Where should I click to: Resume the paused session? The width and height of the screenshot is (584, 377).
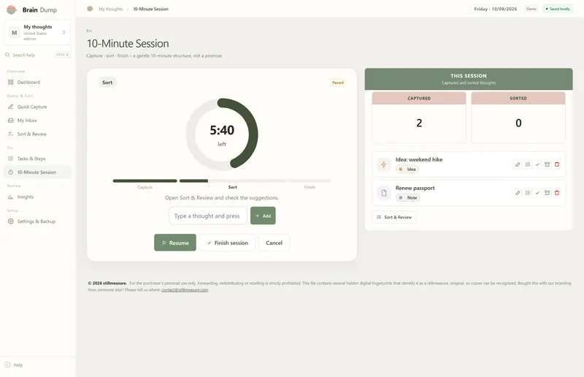[175, 243]
